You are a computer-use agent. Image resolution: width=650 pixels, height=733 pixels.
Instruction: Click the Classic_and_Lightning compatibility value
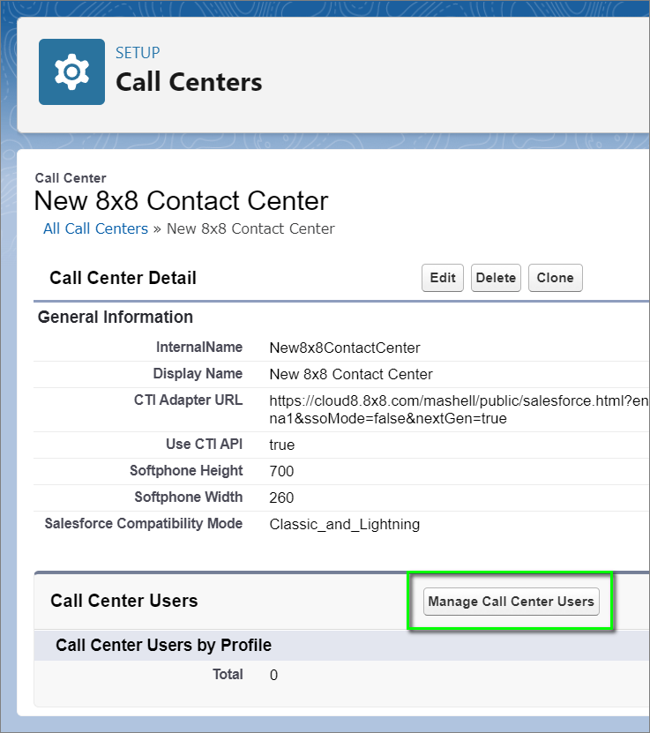click(x=345, y=524)
